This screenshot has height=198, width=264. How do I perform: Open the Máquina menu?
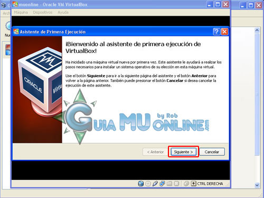[21, 12]
